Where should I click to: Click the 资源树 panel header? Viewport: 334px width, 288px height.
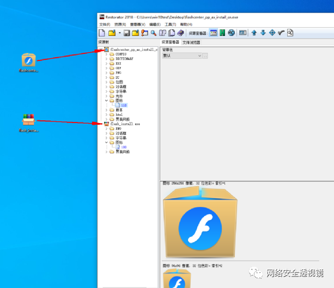tap(104, 42)
